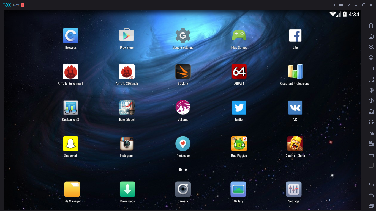Click the monitor icon in Nox sidebar
Image resolution: width=376 pixels, height=211 pixels.
371,69
